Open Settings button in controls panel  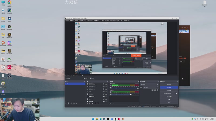(x=169, y=99)
